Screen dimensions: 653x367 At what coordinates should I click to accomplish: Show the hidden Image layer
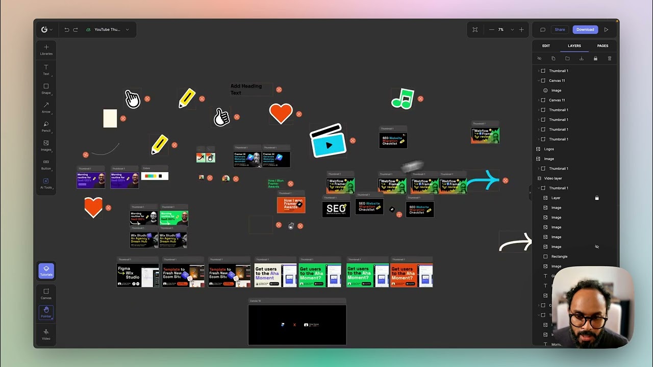pyautogui.click(x=597, y=247)
